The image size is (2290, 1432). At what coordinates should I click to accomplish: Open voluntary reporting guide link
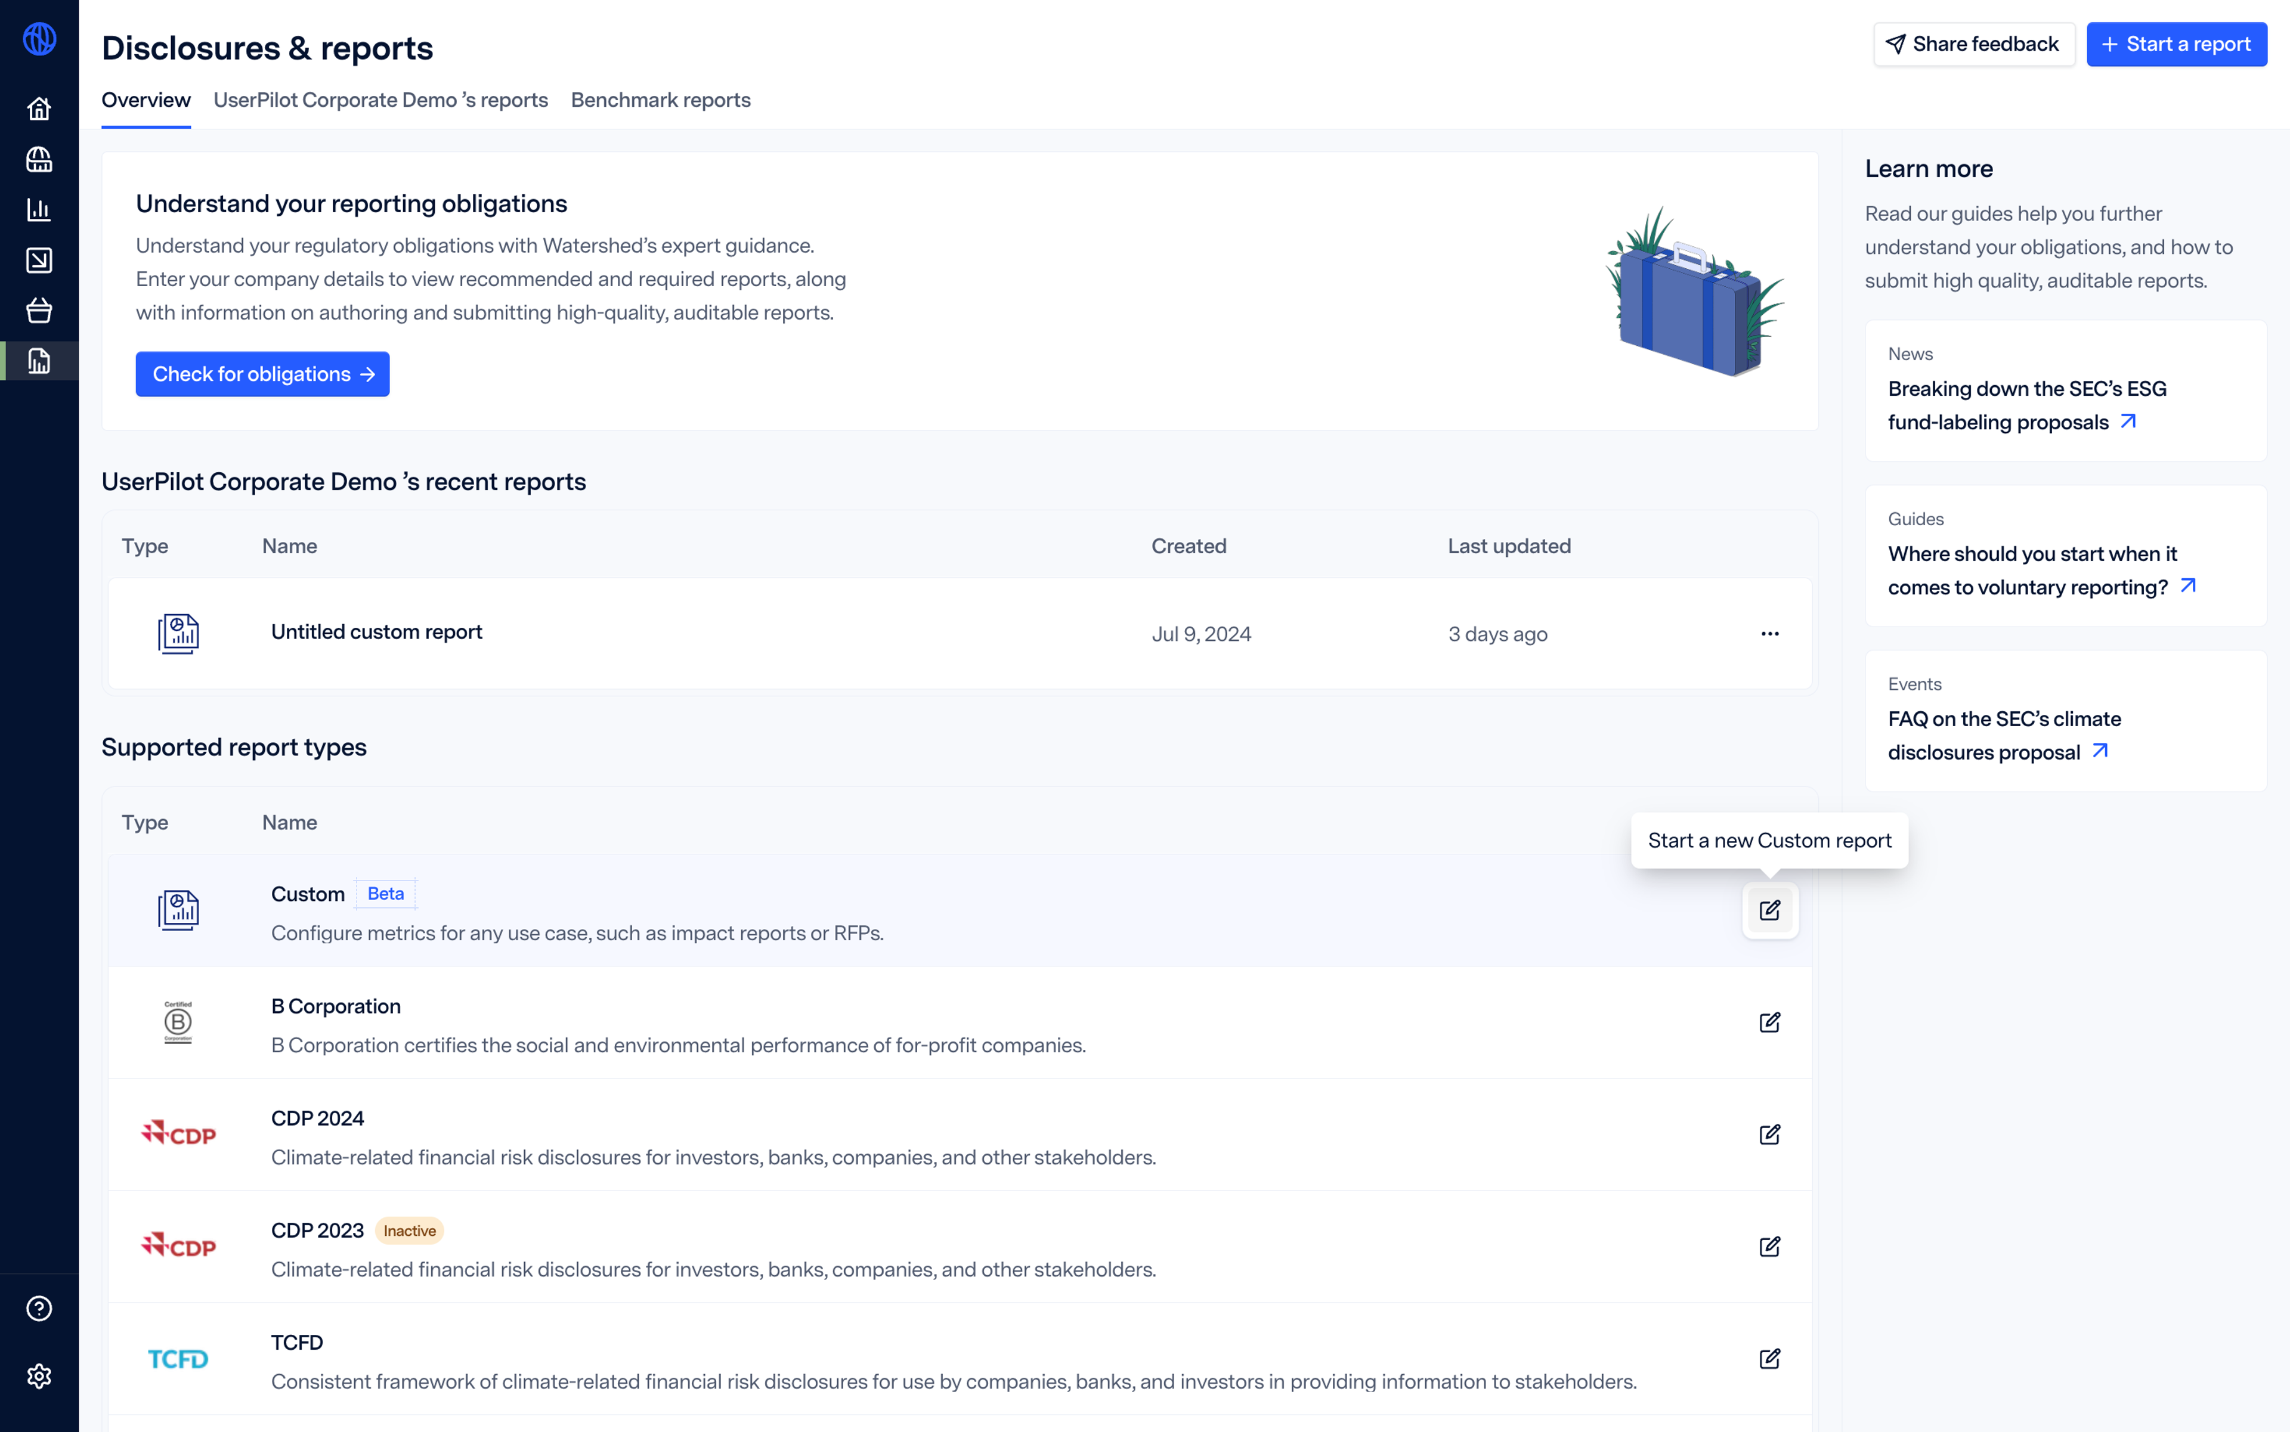point(2031,570)
